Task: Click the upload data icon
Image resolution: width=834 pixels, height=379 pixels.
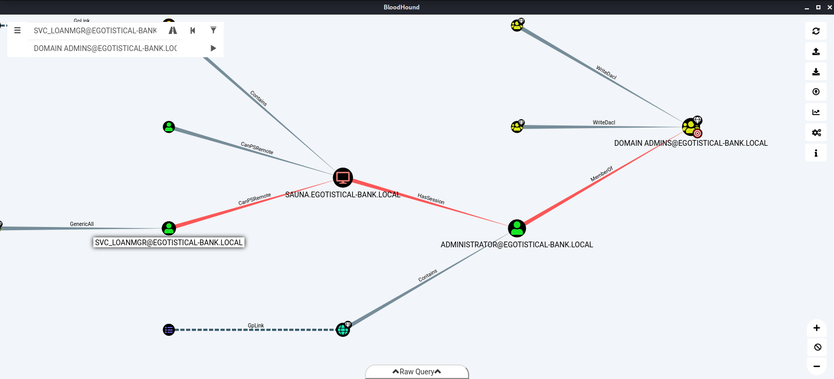Action: coord(816,92)
